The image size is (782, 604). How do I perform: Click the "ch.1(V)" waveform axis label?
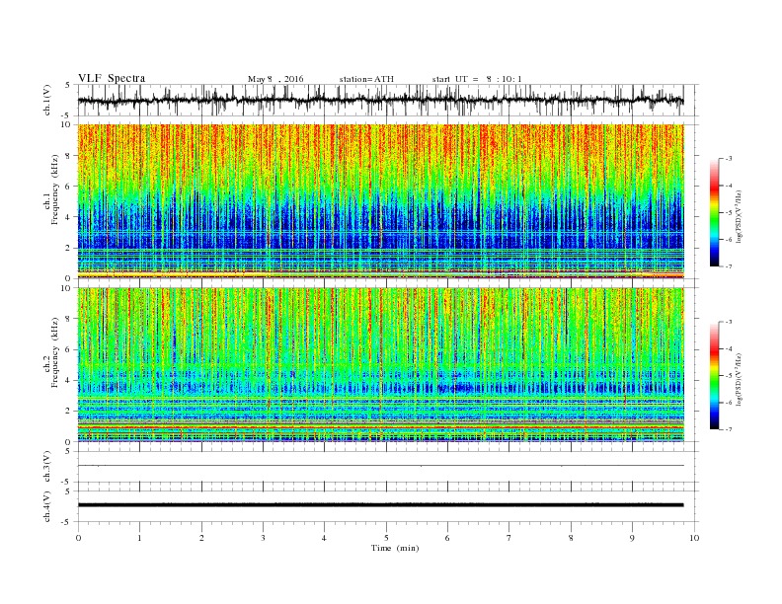[x=47, y=100]
